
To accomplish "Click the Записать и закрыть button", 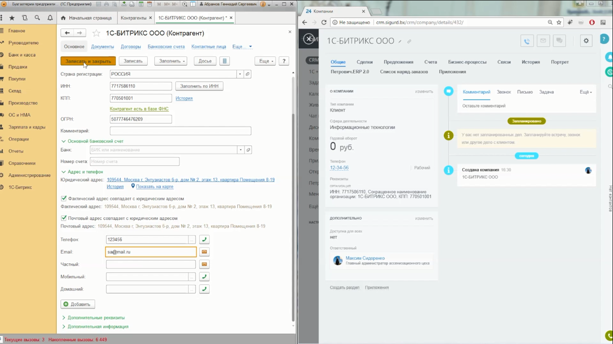I will 88,61.
